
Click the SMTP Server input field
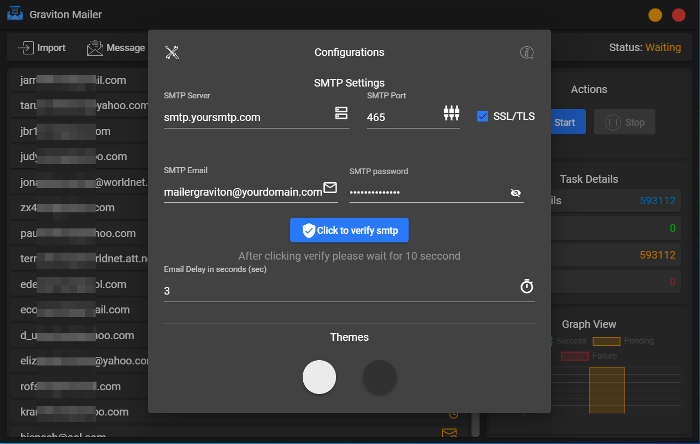[256, 117]
